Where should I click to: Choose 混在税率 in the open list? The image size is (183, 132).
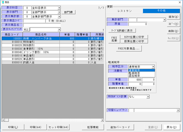(142, 75)
